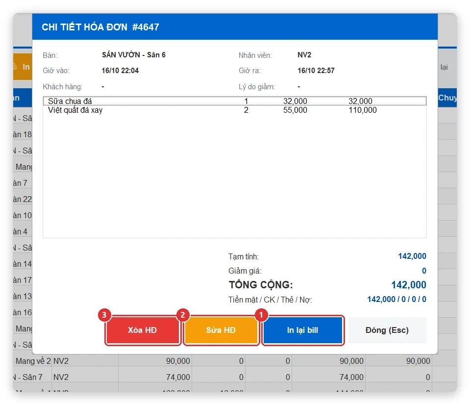Reprint the bill with In lại bill
470x405 pixels.
303,330
